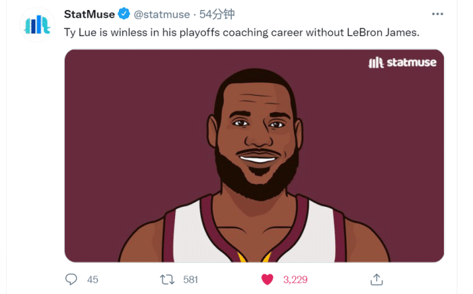This screenshot has width=473, height=294.
Task: Click the reply count 45
Action: (x=93, y=279)
